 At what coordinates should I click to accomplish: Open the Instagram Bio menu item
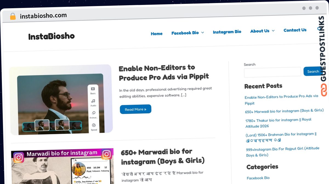click(x=227, y=32)
